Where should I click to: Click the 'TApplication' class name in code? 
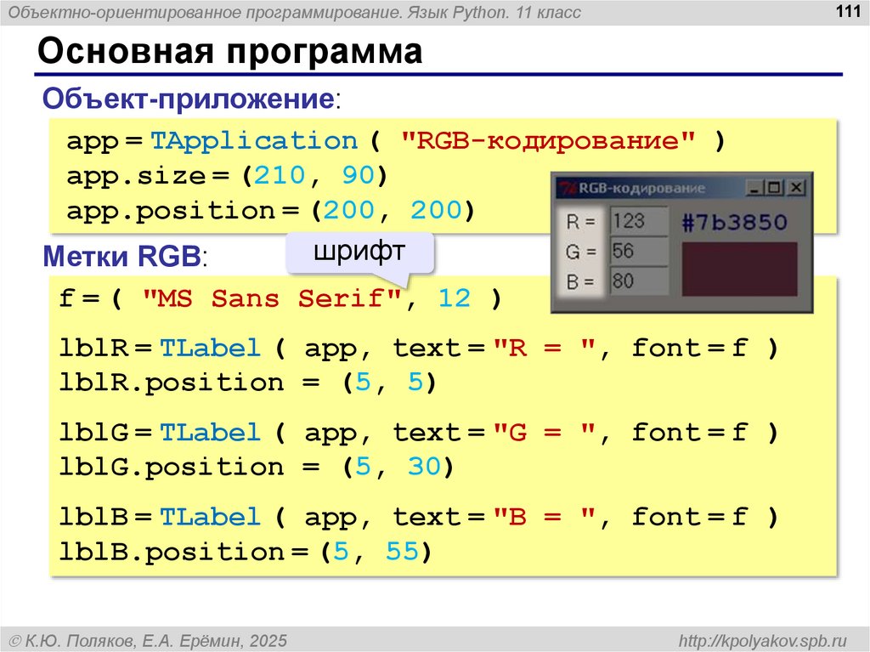[254, 141]
